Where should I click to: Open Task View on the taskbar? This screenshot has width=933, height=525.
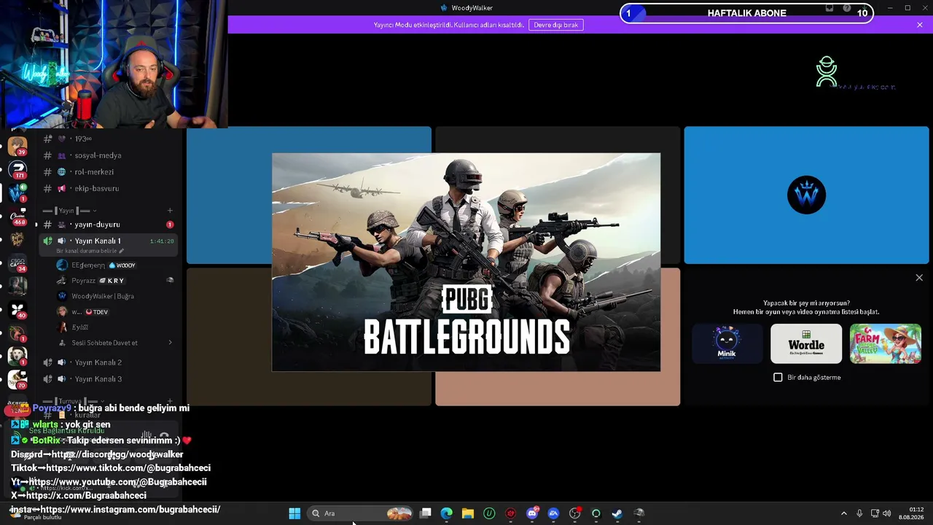coord(426,513)
